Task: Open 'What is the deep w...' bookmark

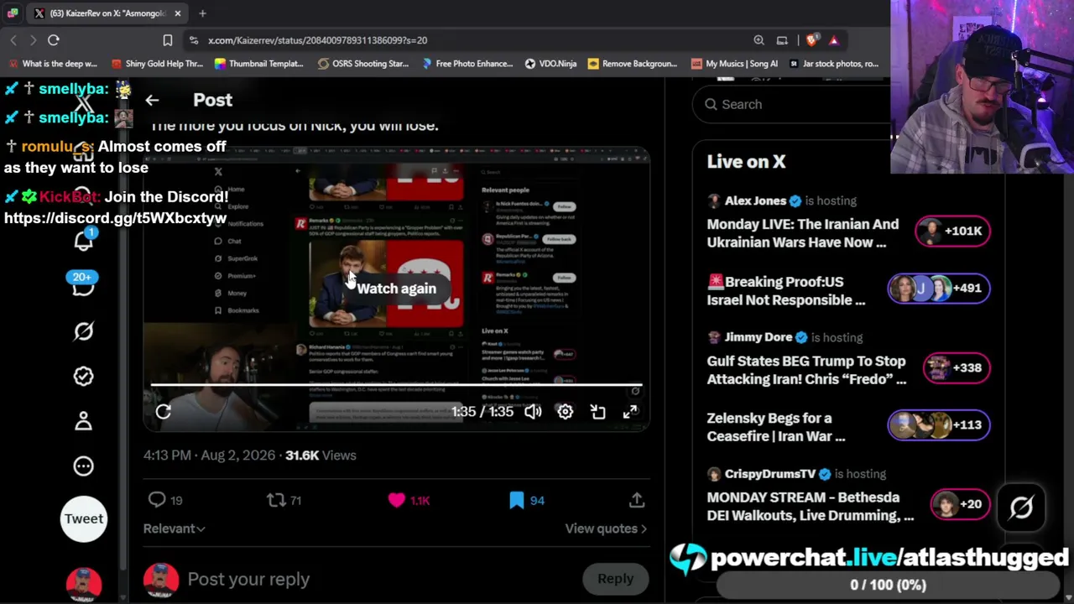Action: pos(52,64)
